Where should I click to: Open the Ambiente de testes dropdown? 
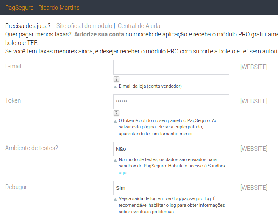(171, 149)
